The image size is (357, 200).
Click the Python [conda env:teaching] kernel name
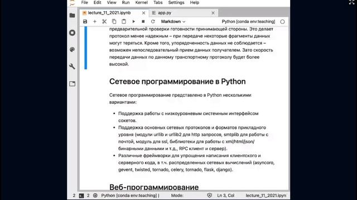[248, 22]
